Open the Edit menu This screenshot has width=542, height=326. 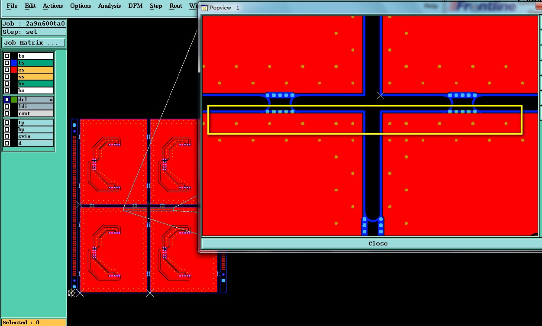[x=30, y=6]
